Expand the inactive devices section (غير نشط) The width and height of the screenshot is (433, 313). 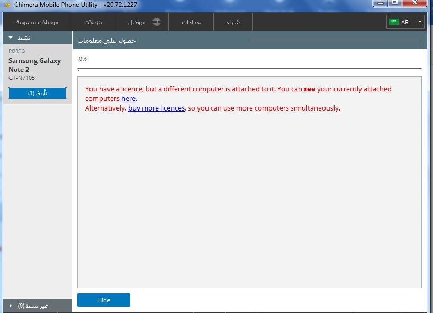click(x=38, y=306)
